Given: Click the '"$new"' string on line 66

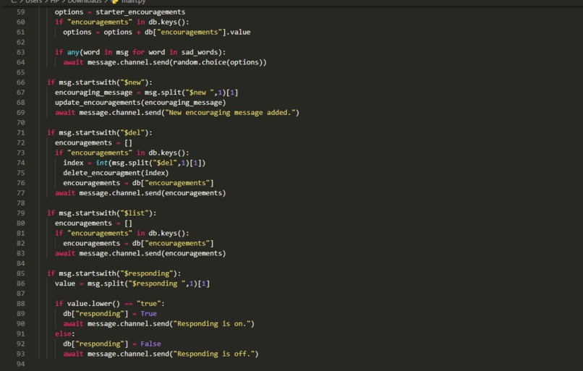Looking at the screenshot, I should (x=132, y=82).
